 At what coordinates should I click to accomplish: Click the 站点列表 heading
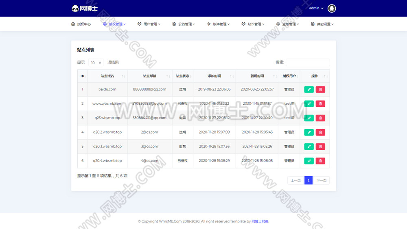(85, 50)
